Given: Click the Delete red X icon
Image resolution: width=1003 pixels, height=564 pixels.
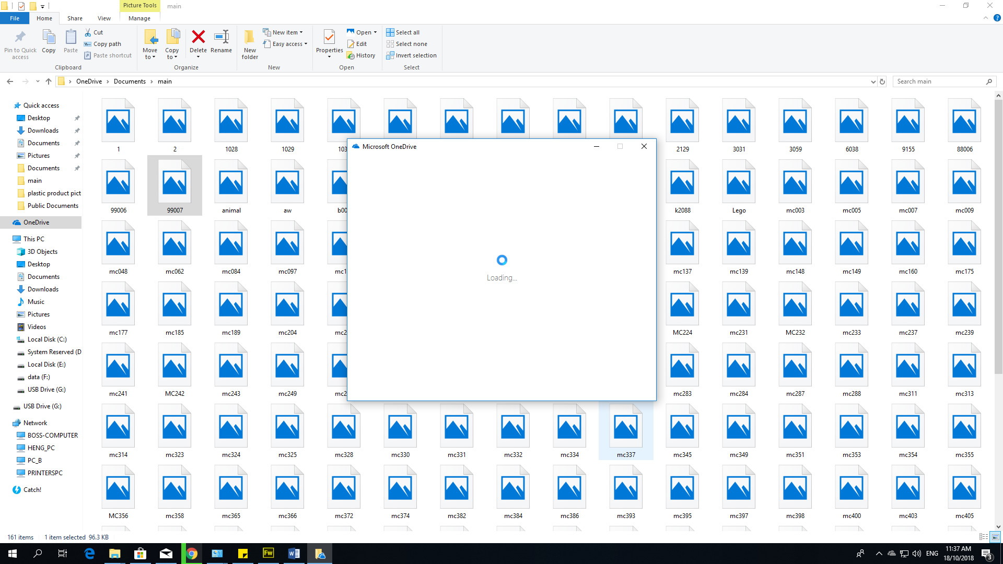Looking at the screenshot, I should [198, 37].
